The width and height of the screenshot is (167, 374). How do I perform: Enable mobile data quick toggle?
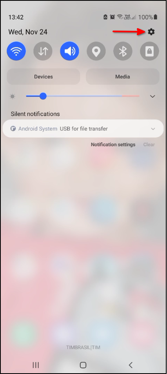[x=43, y=51]
